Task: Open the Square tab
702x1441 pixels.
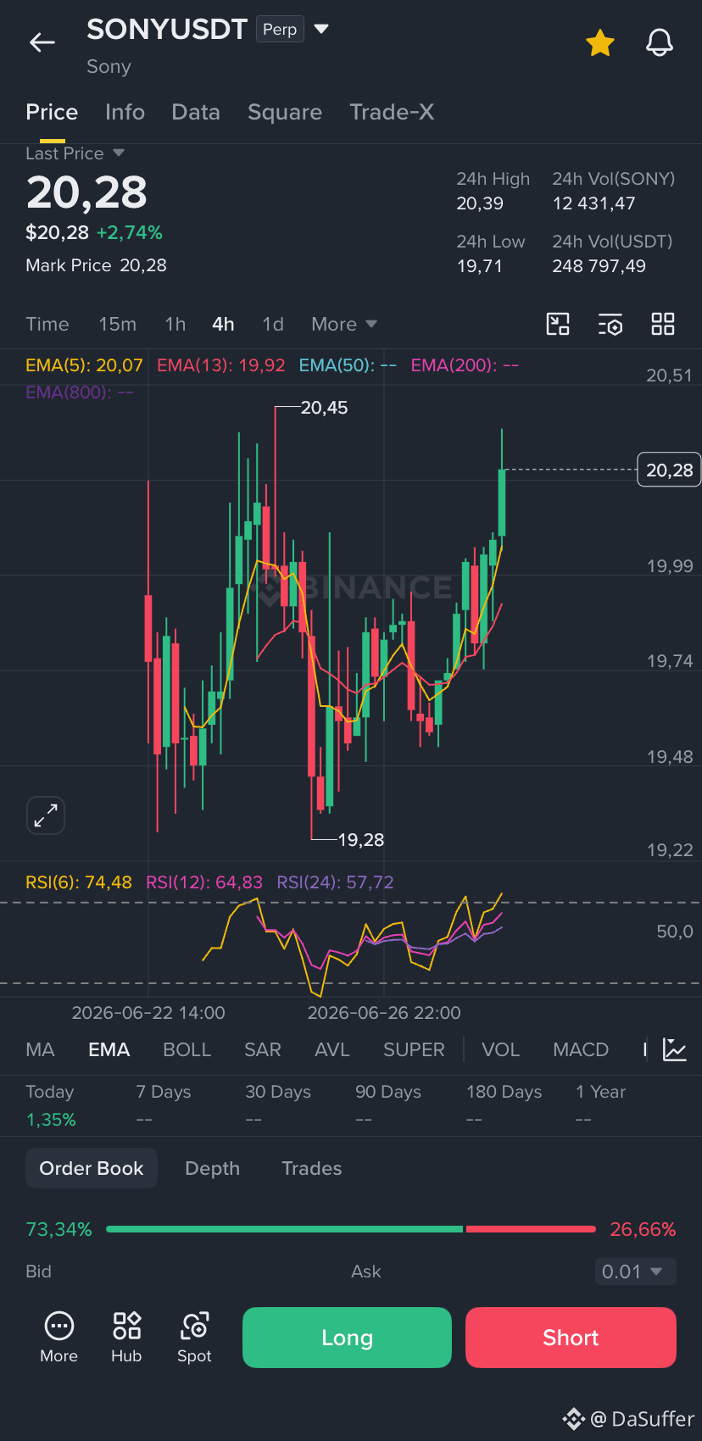Action: (x=285, y=112)
